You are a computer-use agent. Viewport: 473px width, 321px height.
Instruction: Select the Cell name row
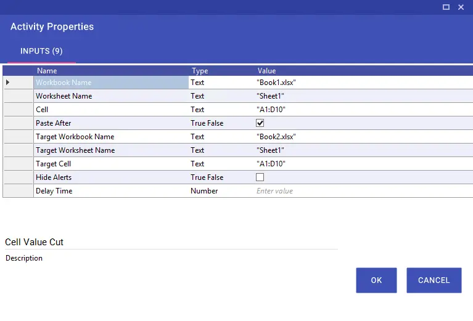point(111,110)
